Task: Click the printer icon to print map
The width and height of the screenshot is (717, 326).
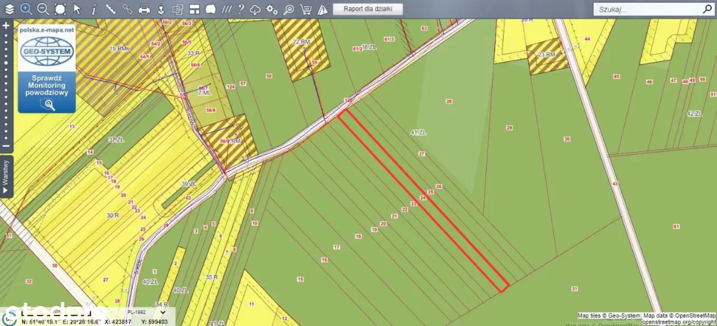Action: point(144,9)
